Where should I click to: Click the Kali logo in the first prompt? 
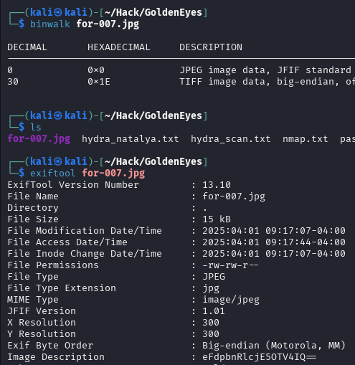[58, 12]
